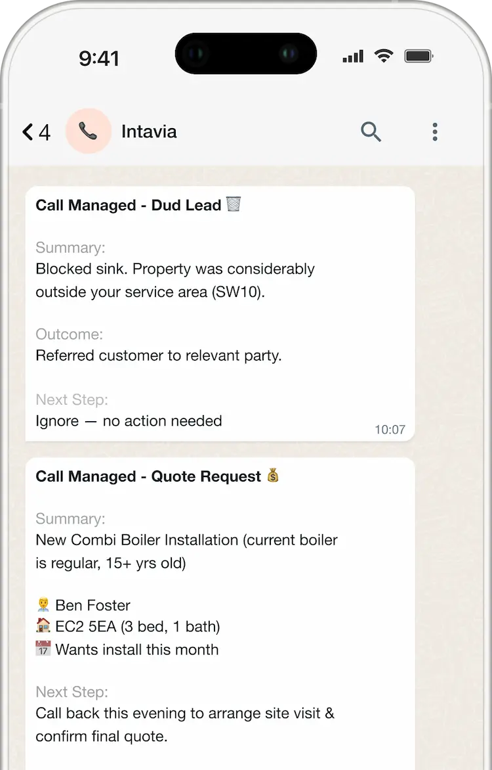Open the search icon in the chat header

[x=371, y=131]
